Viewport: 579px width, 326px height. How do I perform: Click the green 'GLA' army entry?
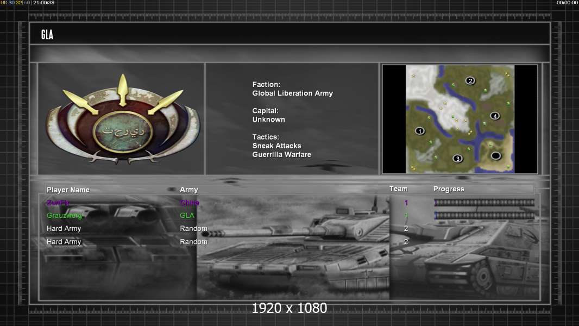pyautogui.click(x=187, y=216)
